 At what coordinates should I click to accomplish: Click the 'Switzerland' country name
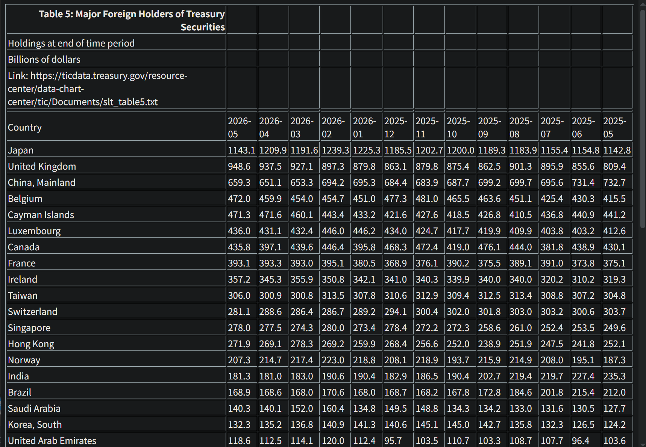click(x=33, y=312)
